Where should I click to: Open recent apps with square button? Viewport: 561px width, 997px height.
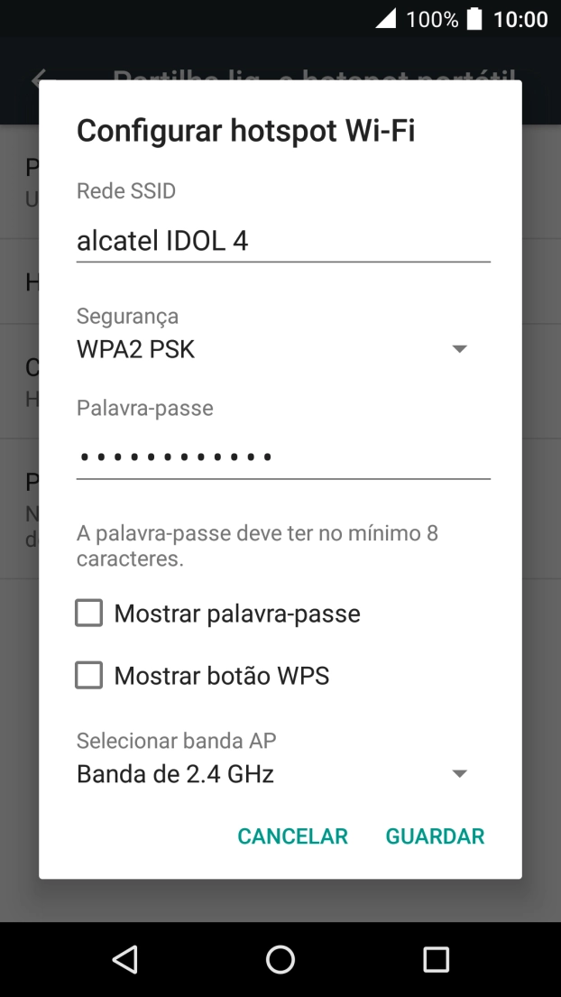[x=436, y=959]
